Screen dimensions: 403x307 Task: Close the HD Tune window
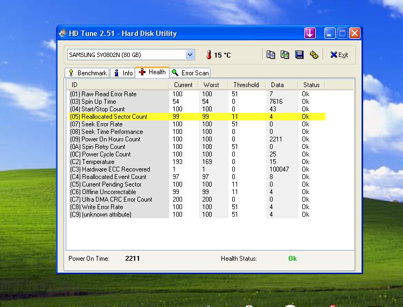[x=355, y=33]
